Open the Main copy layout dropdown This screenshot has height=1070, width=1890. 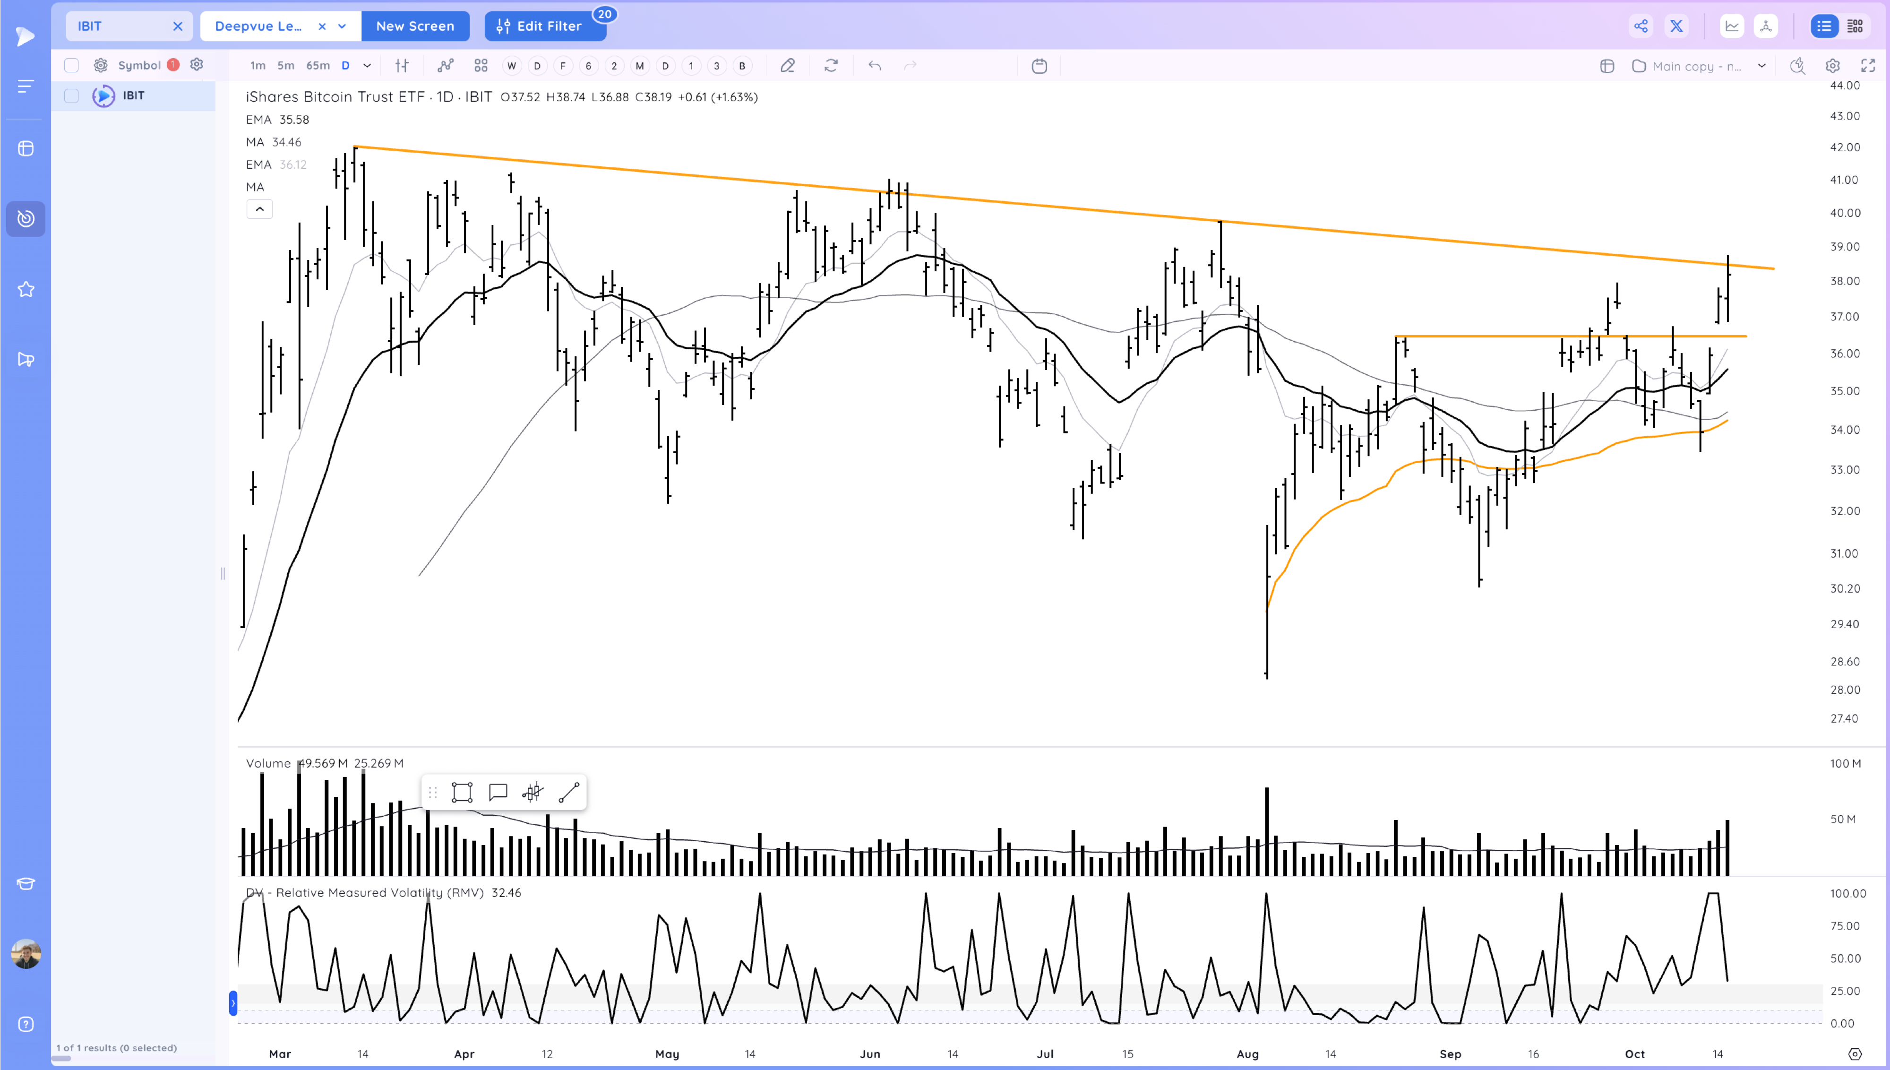pyautogui.click(x=1761, y=65)
